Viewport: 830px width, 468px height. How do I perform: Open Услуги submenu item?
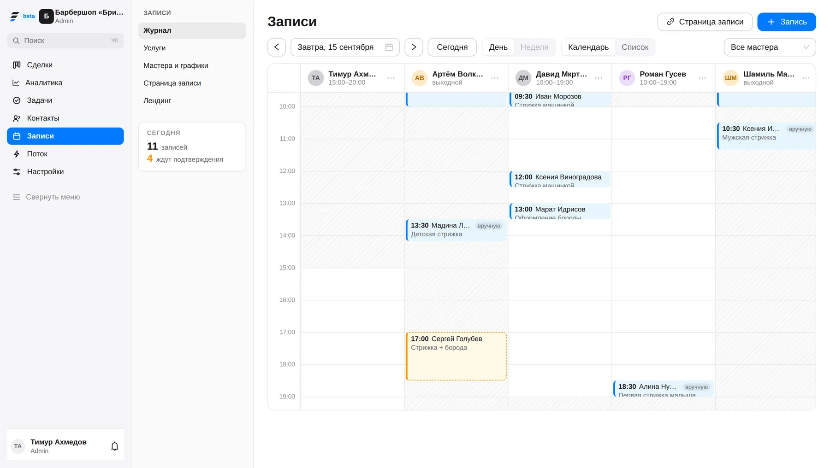(x=192, y=48)
